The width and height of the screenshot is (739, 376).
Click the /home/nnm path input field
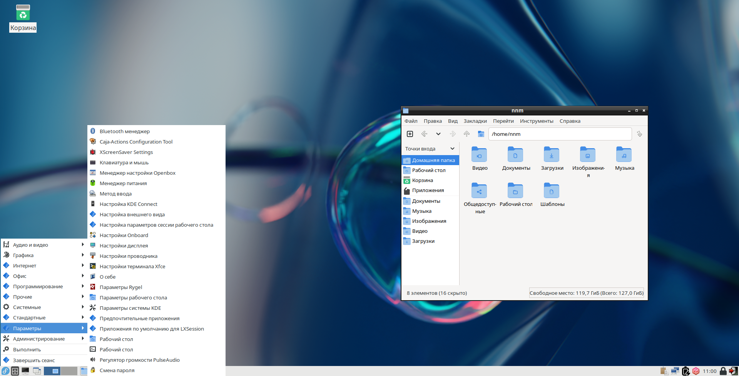tap(560, 134)
